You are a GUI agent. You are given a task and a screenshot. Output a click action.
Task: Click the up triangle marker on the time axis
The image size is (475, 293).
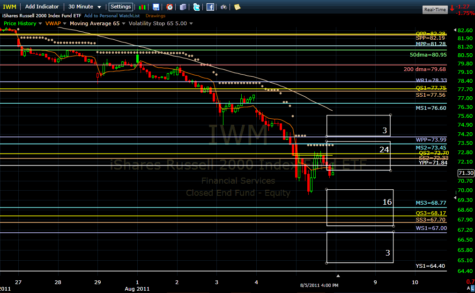point(338,276)
